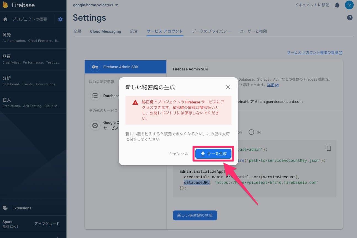This screenshot has width=357, height=238.
Task: Open Extensions in the sidebar
Action: coord(33,208)
